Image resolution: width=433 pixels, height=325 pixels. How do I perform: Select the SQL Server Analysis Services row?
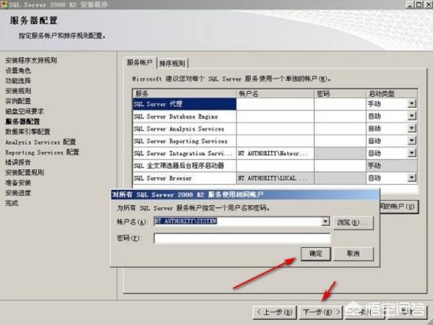point(185,129)
